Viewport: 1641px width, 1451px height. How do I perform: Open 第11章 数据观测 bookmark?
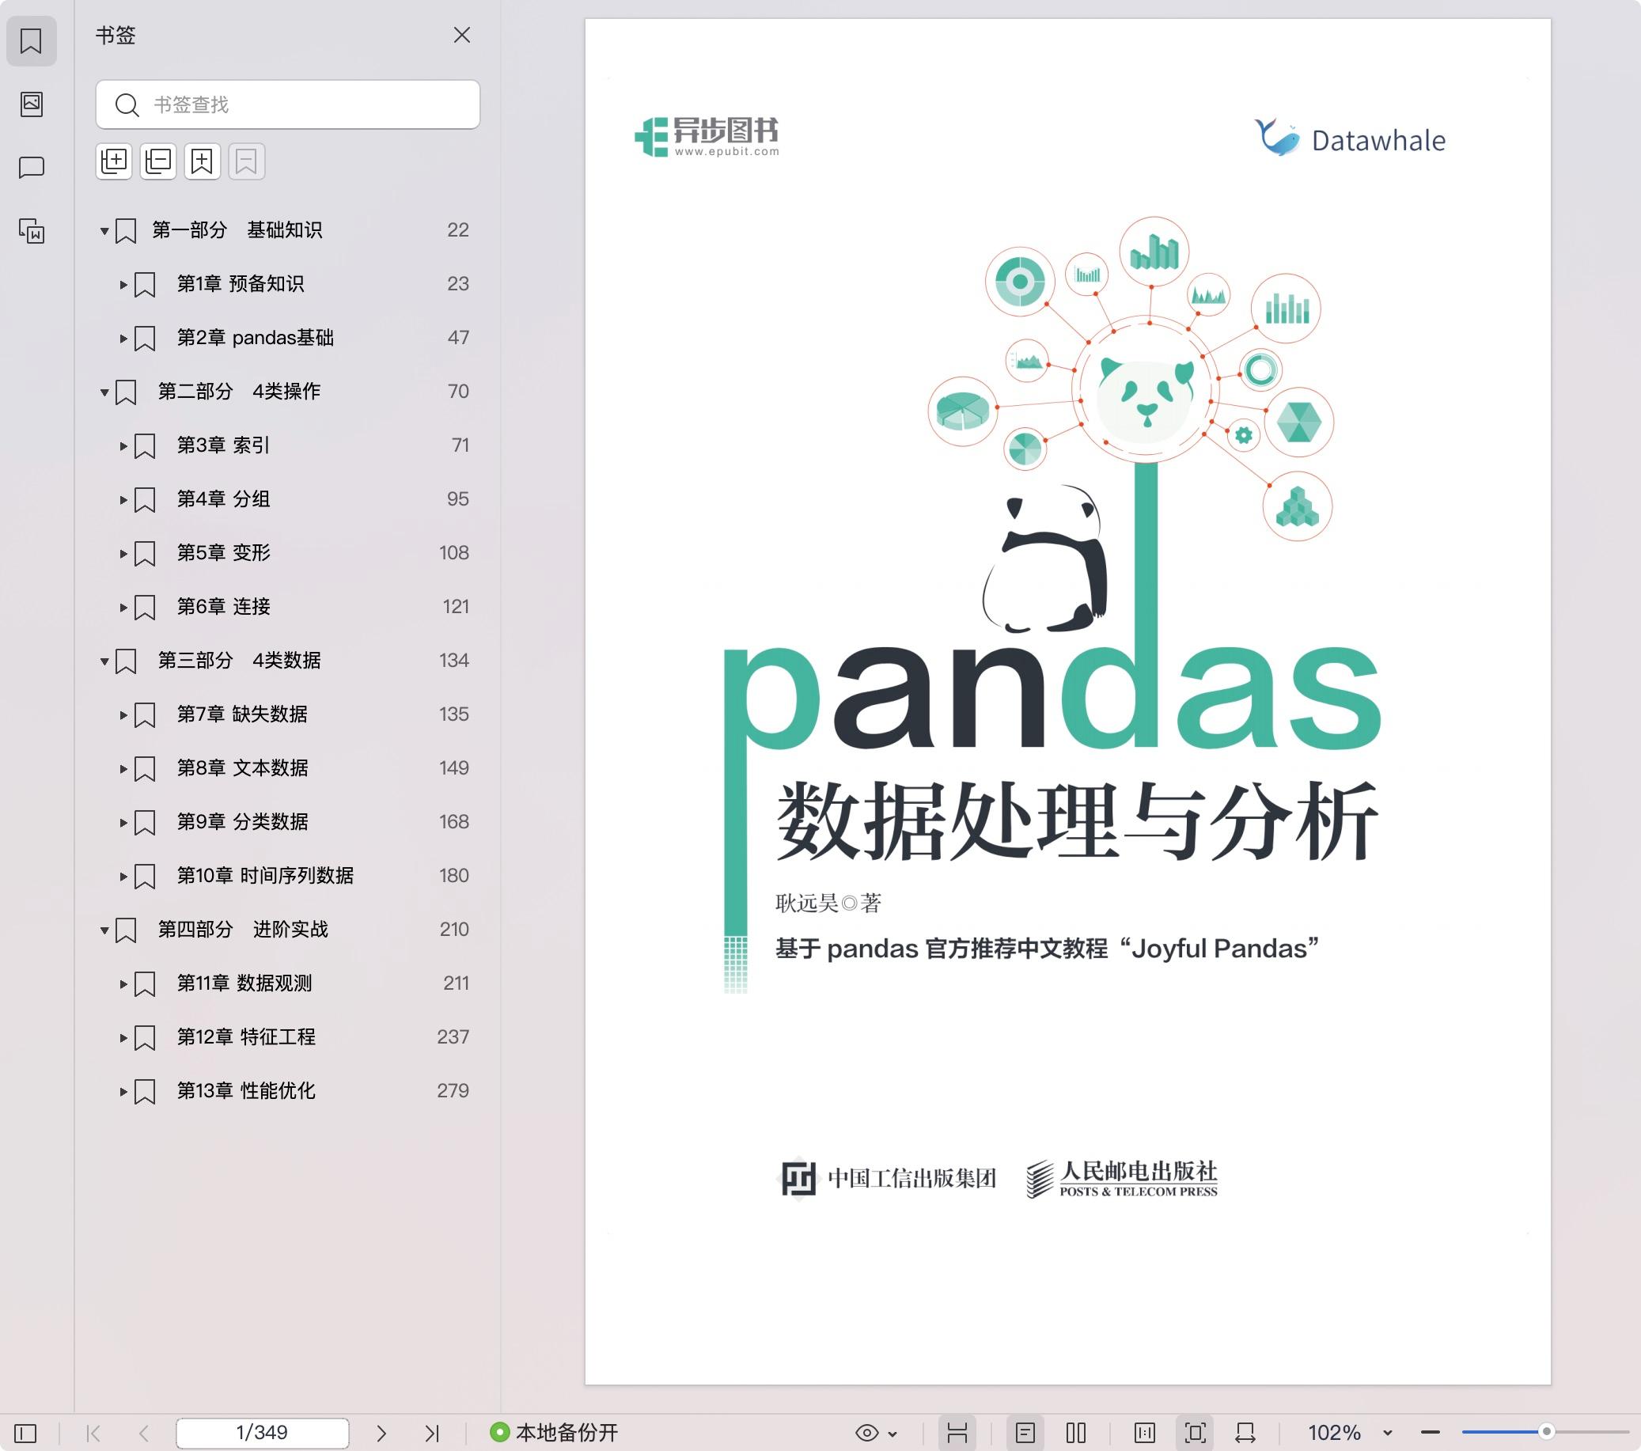pos(244,983)
